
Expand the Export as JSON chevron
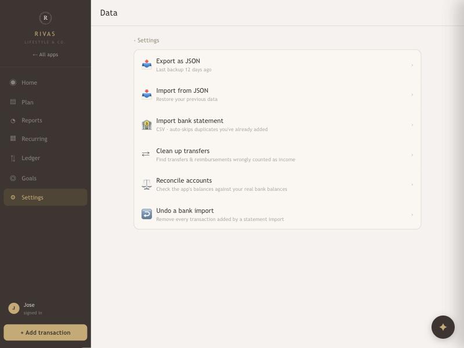pos(412,65)
